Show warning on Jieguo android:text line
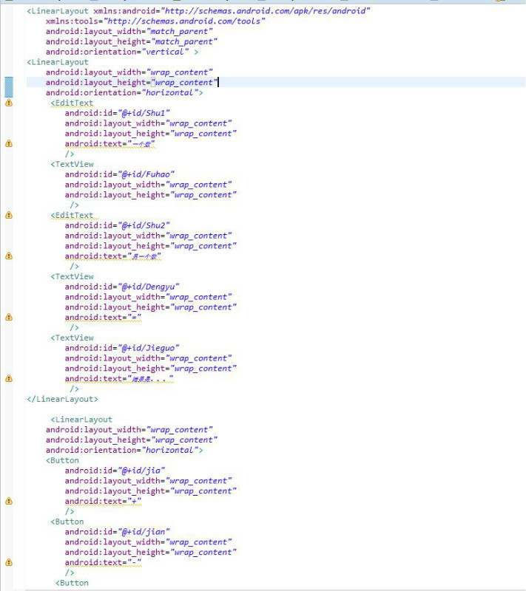 click(9, 379)
